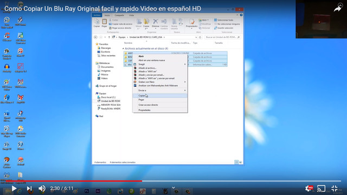Open Grabar con Nero submenu
Image resolution: width=347 pixels, height=195 pixels.
tap(160, 82)
